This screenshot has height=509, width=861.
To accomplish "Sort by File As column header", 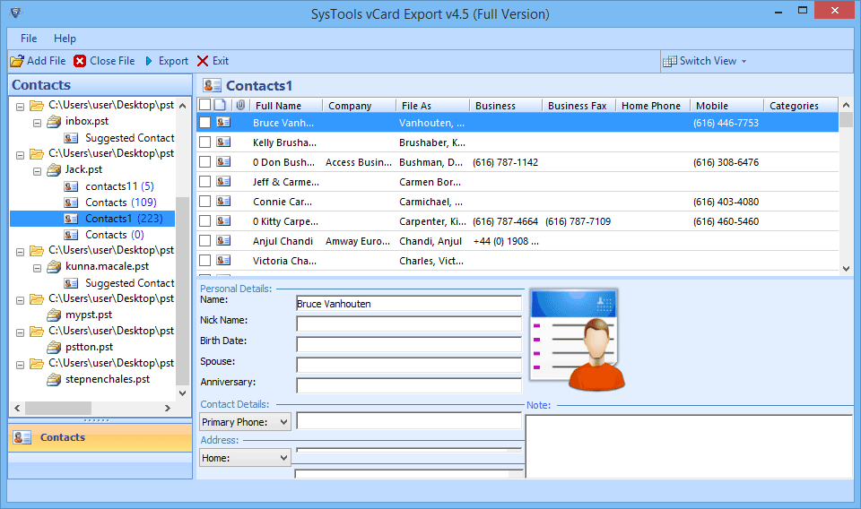I will (x=432, y=106).
